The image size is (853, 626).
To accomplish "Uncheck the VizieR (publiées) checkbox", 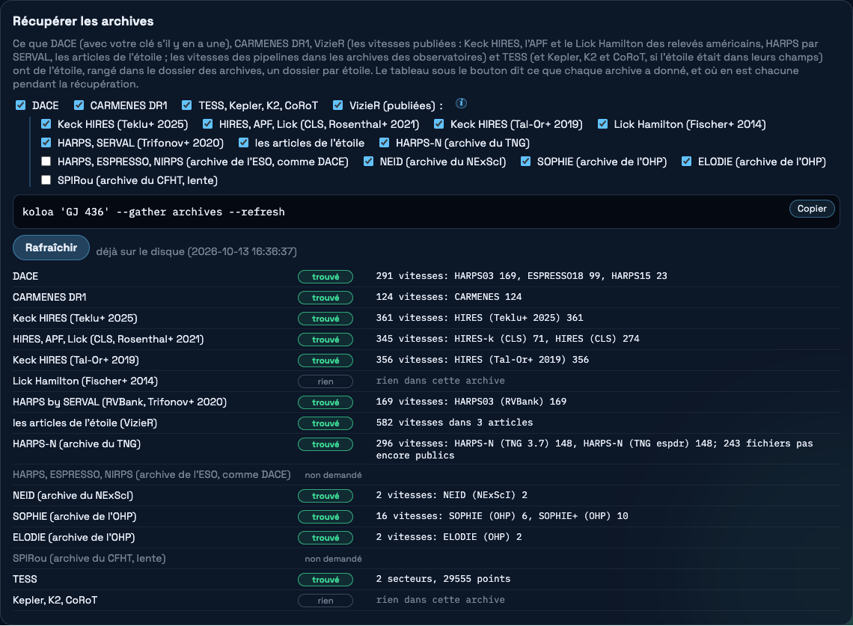I will pyautogui.click(x=337, y=105).
